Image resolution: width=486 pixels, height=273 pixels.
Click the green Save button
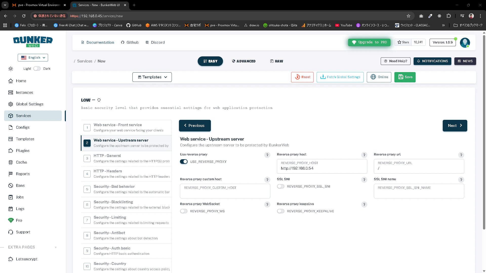[405, 77]
